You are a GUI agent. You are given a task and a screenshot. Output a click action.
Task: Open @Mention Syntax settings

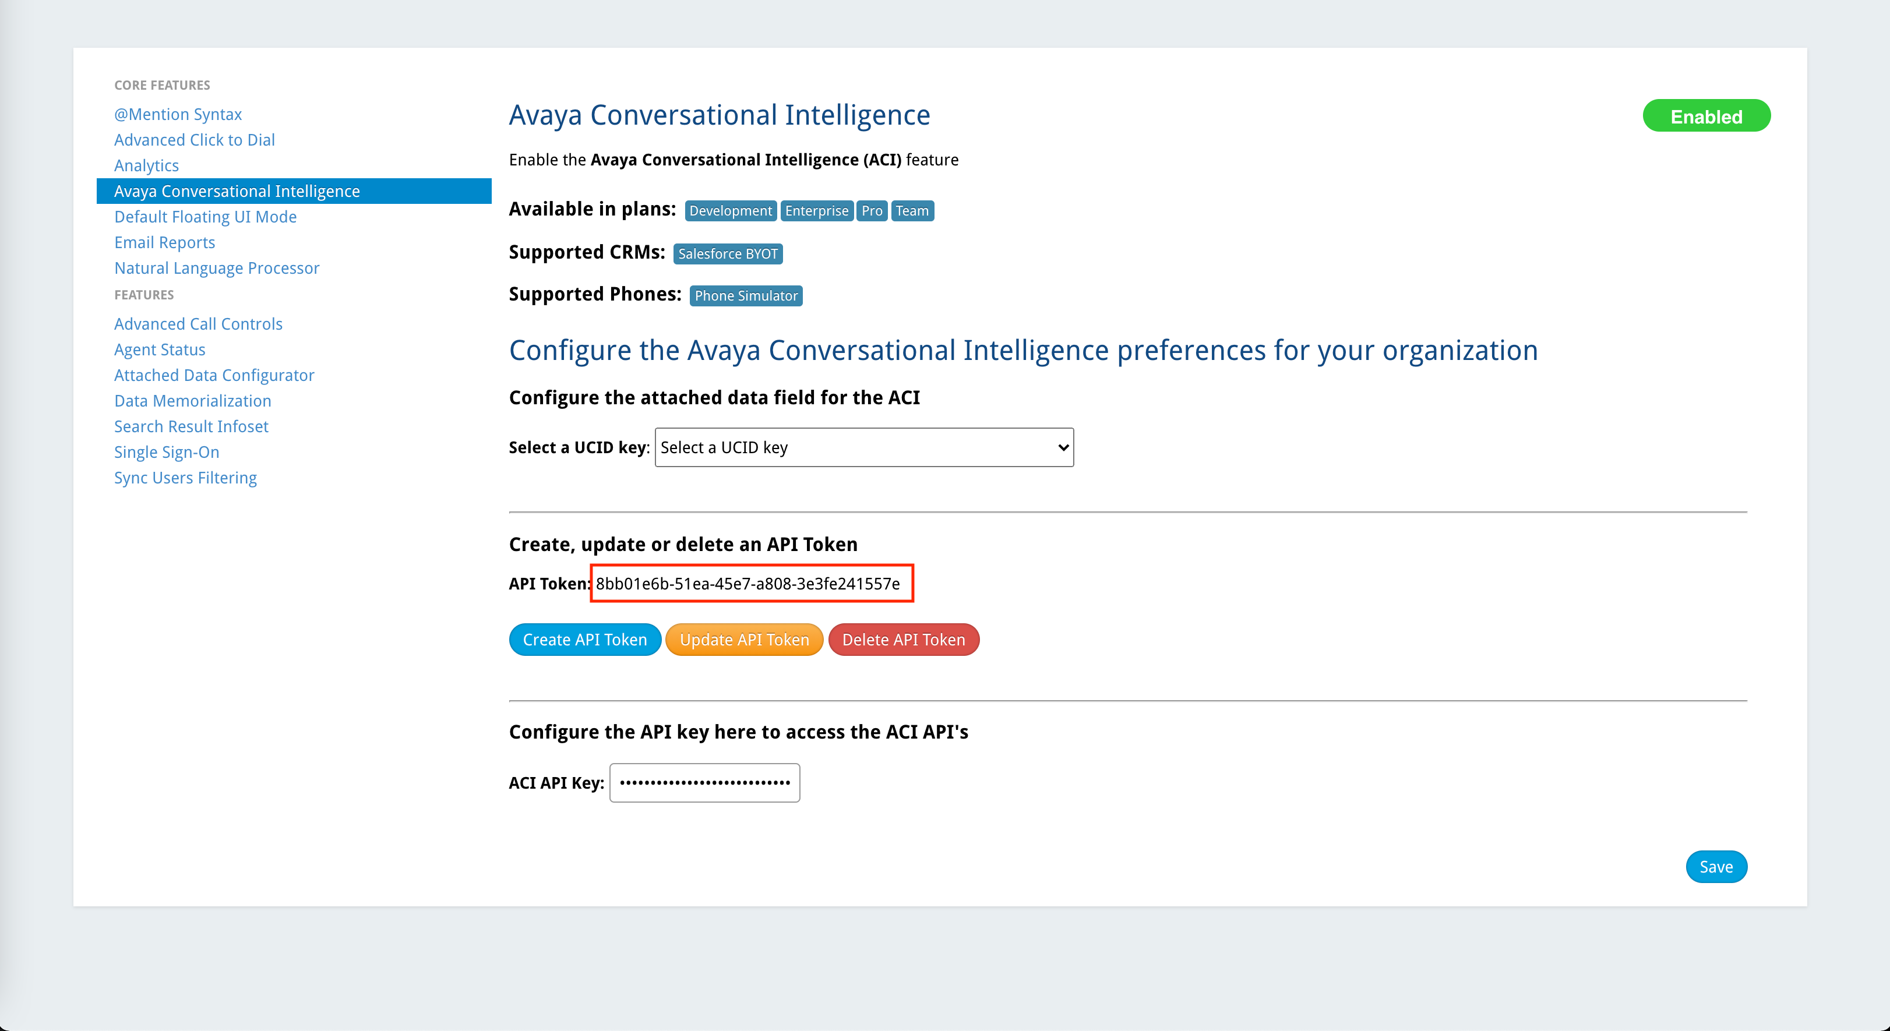coord(178,114)
